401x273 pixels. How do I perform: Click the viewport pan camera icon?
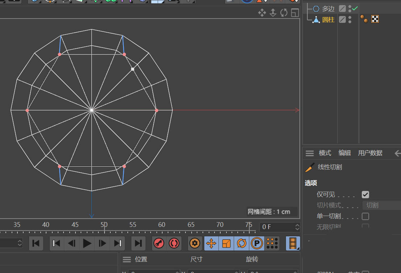pyautogui.click(x=262, y=13)
